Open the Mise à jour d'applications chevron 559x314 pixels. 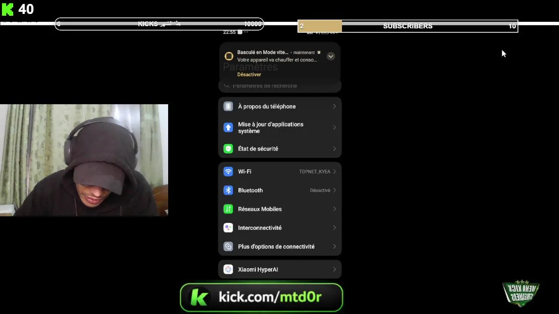335,127
